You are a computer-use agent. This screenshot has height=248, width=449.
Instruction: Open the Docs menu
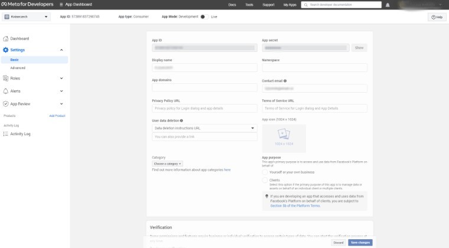[232, 5]
